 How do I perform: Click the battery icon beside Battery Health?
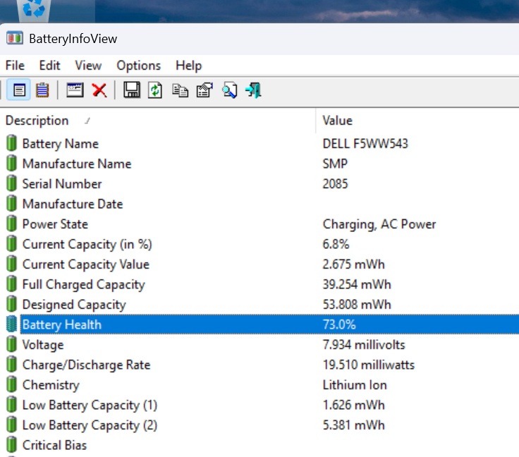coord(11,324)
